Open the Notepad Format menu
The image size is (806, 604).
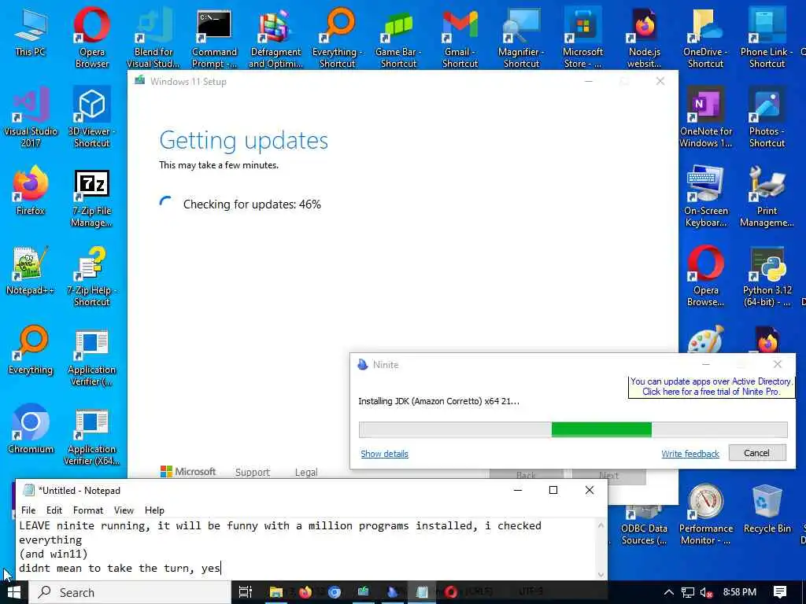pyautogui.click(x=88, y=510)
